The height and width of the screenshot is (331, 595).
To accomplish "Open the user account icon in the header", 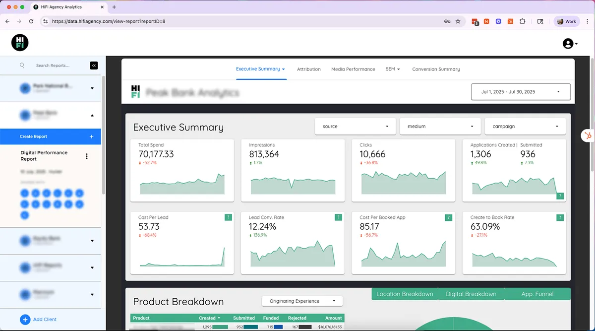I will pyautogui.click(x=568, y=43).
